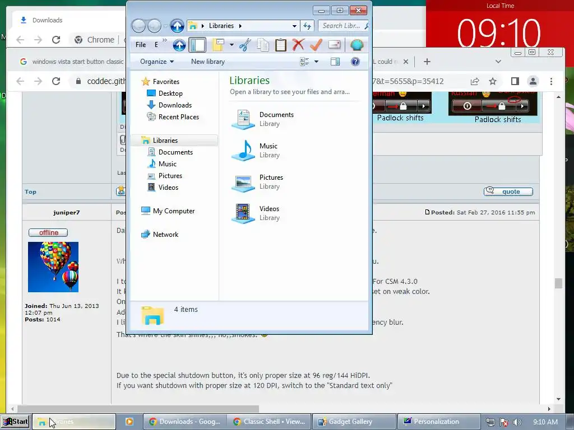Select Favorites in the navigation pane
This screenshot has width=574, height=430.
tap(161, 82)
